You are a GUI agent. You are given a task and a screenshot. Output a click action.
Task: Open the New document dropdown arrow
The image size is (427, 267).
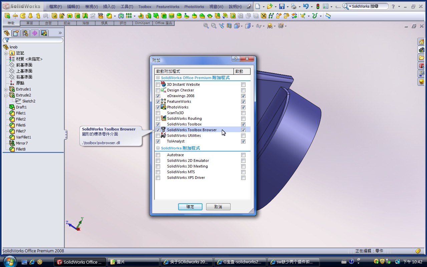263,7
